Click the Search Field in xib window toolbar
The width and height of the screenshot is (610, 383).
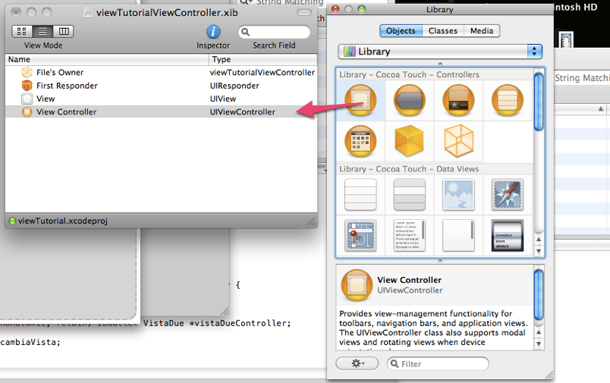(274, 32)
